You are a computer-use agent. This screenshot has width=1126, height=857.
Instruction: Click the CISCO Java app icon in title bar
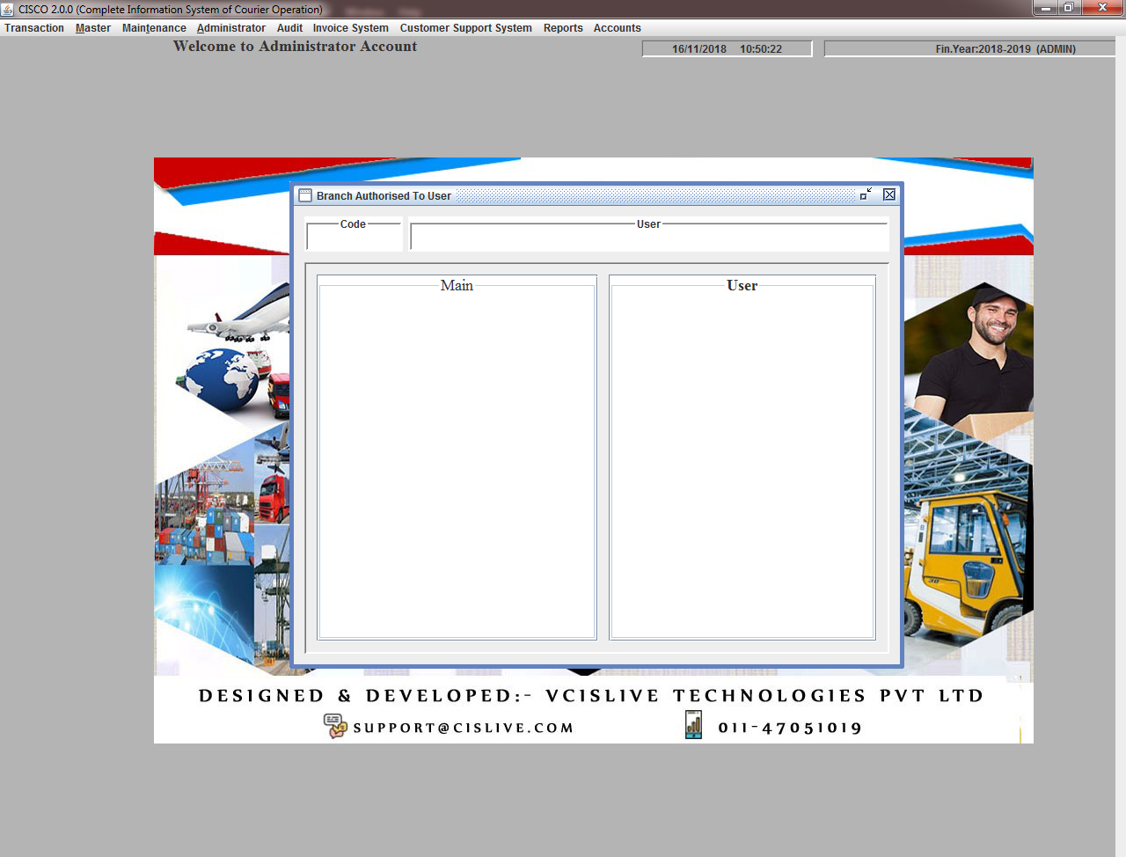(8, 9)
